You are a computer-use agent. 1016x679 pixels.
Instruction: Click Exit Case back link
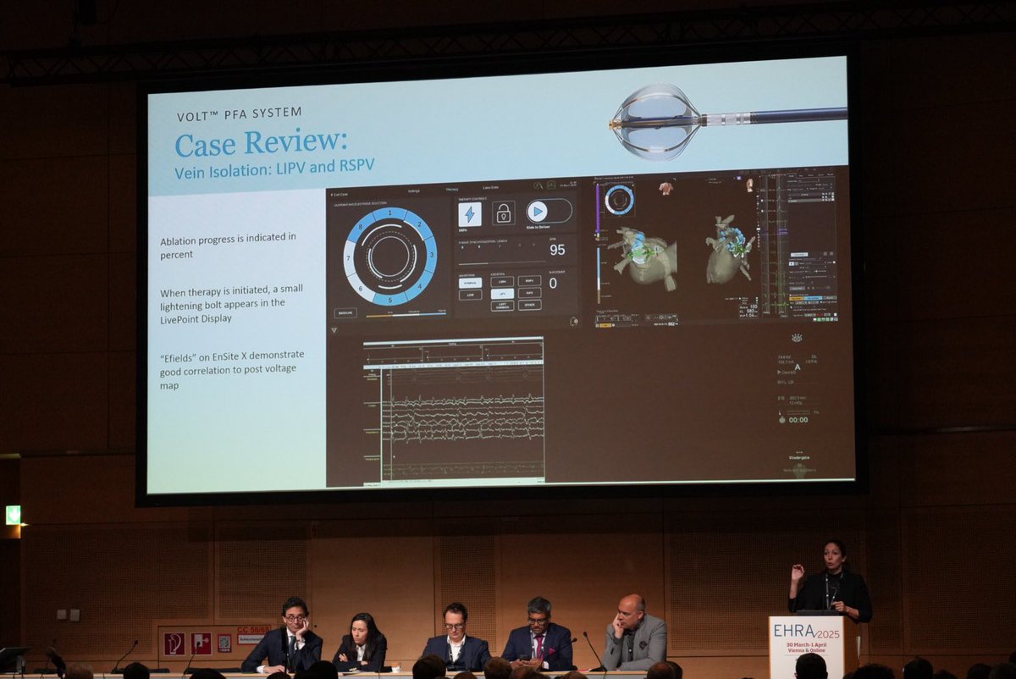coord(340,195)
